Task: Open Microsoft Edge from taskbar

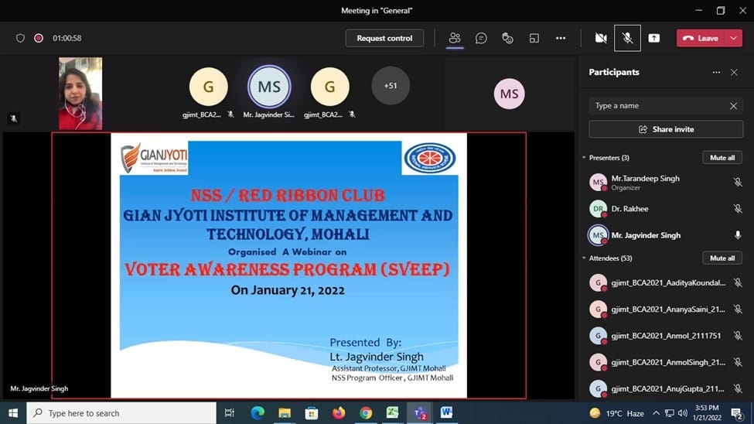Action: click(x=258, y=413)
